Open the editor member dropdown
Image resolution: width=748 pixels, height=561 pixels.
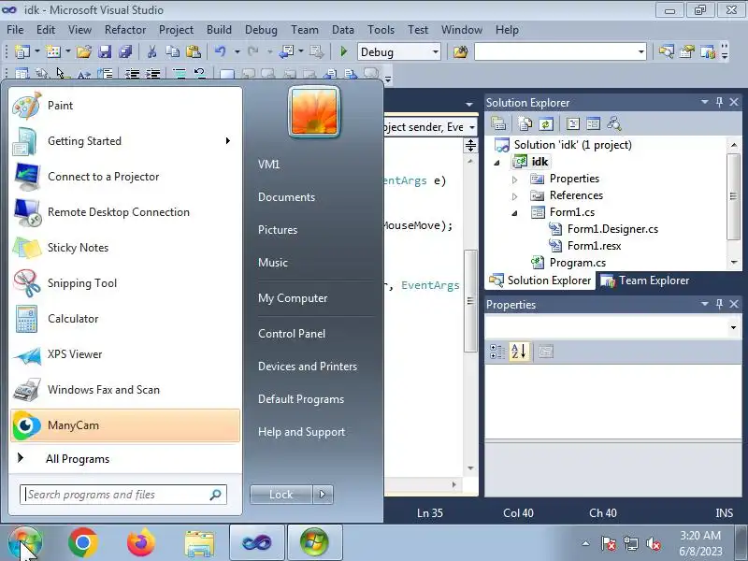[x=471, y=127]
